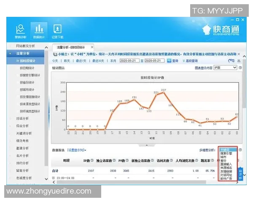Show help for the PV数 column
This screenshot has width=253, height=202.
(127, 160)
